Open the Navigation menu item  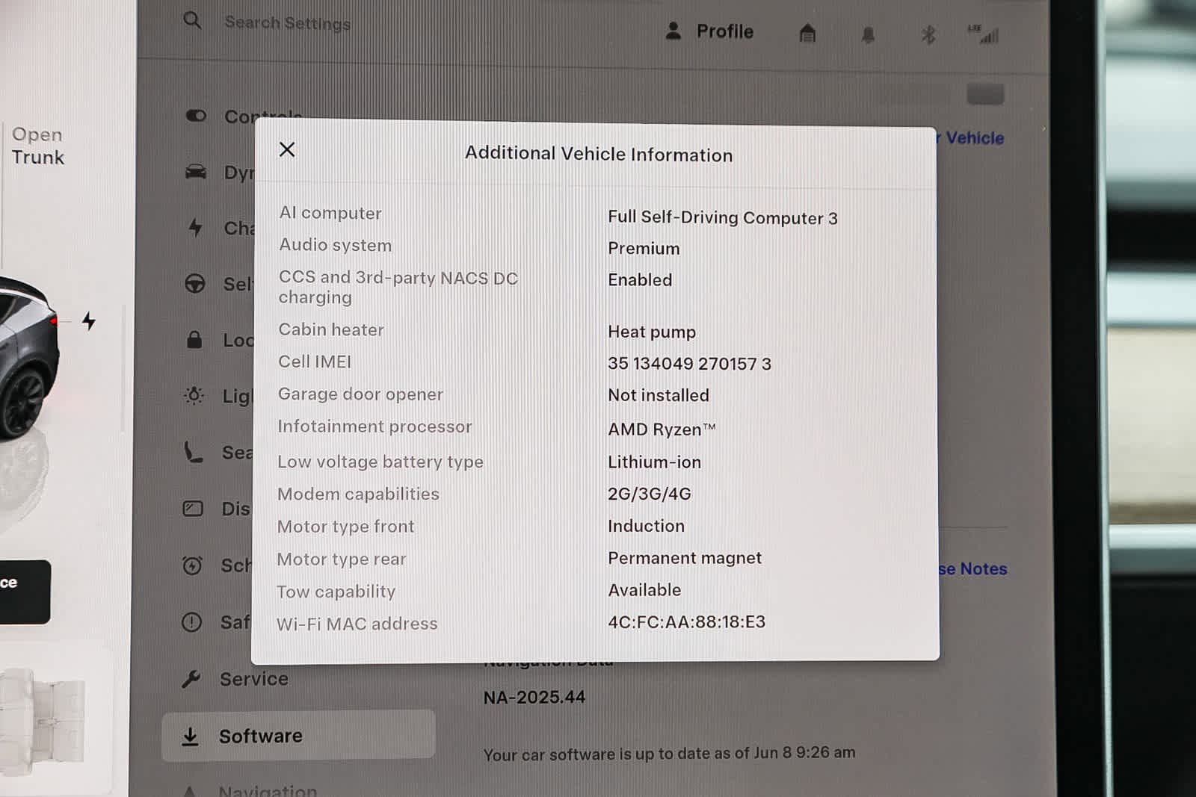pyautogui.click(x=268, y=790)
